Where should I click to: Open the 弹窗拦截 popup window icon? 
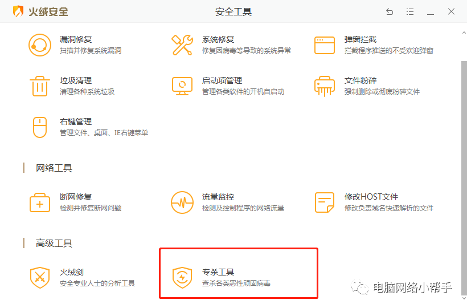325,45
